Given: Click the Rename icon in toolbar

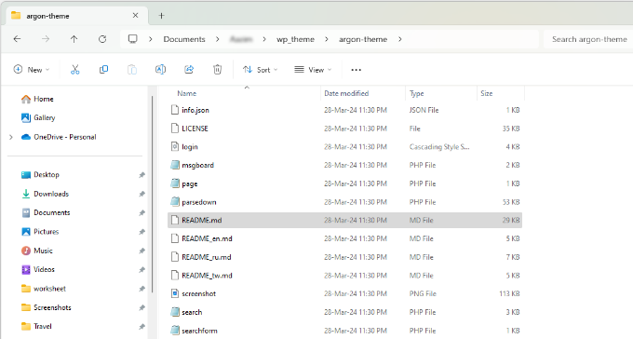Looking at the screenshot, I should coord(160,70).
